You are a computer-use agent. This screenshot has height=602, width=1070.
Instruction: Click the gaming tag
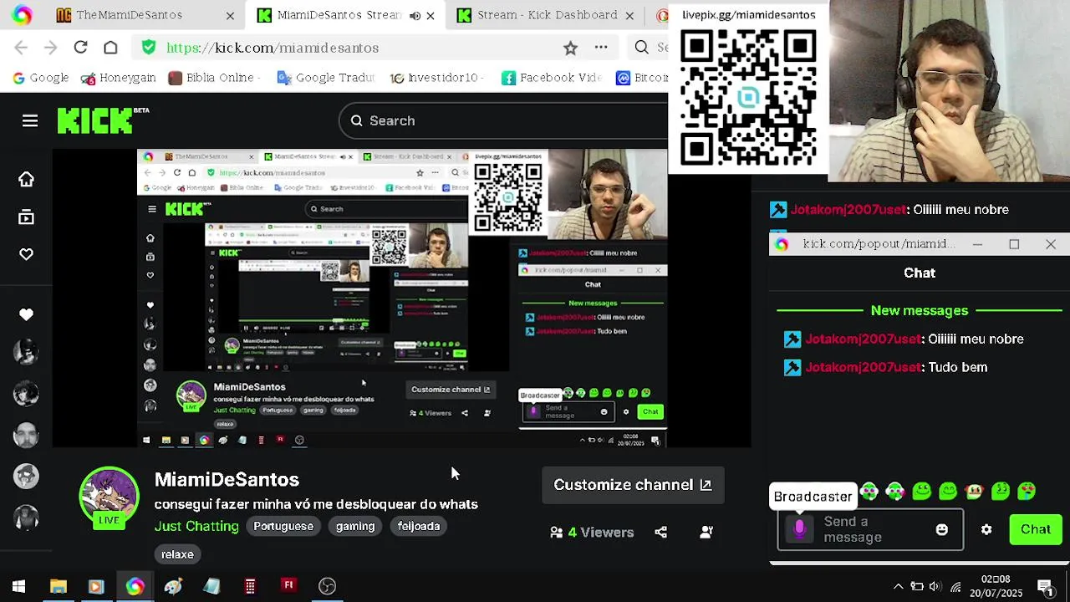pyautogui.click(x=355, y=526)
